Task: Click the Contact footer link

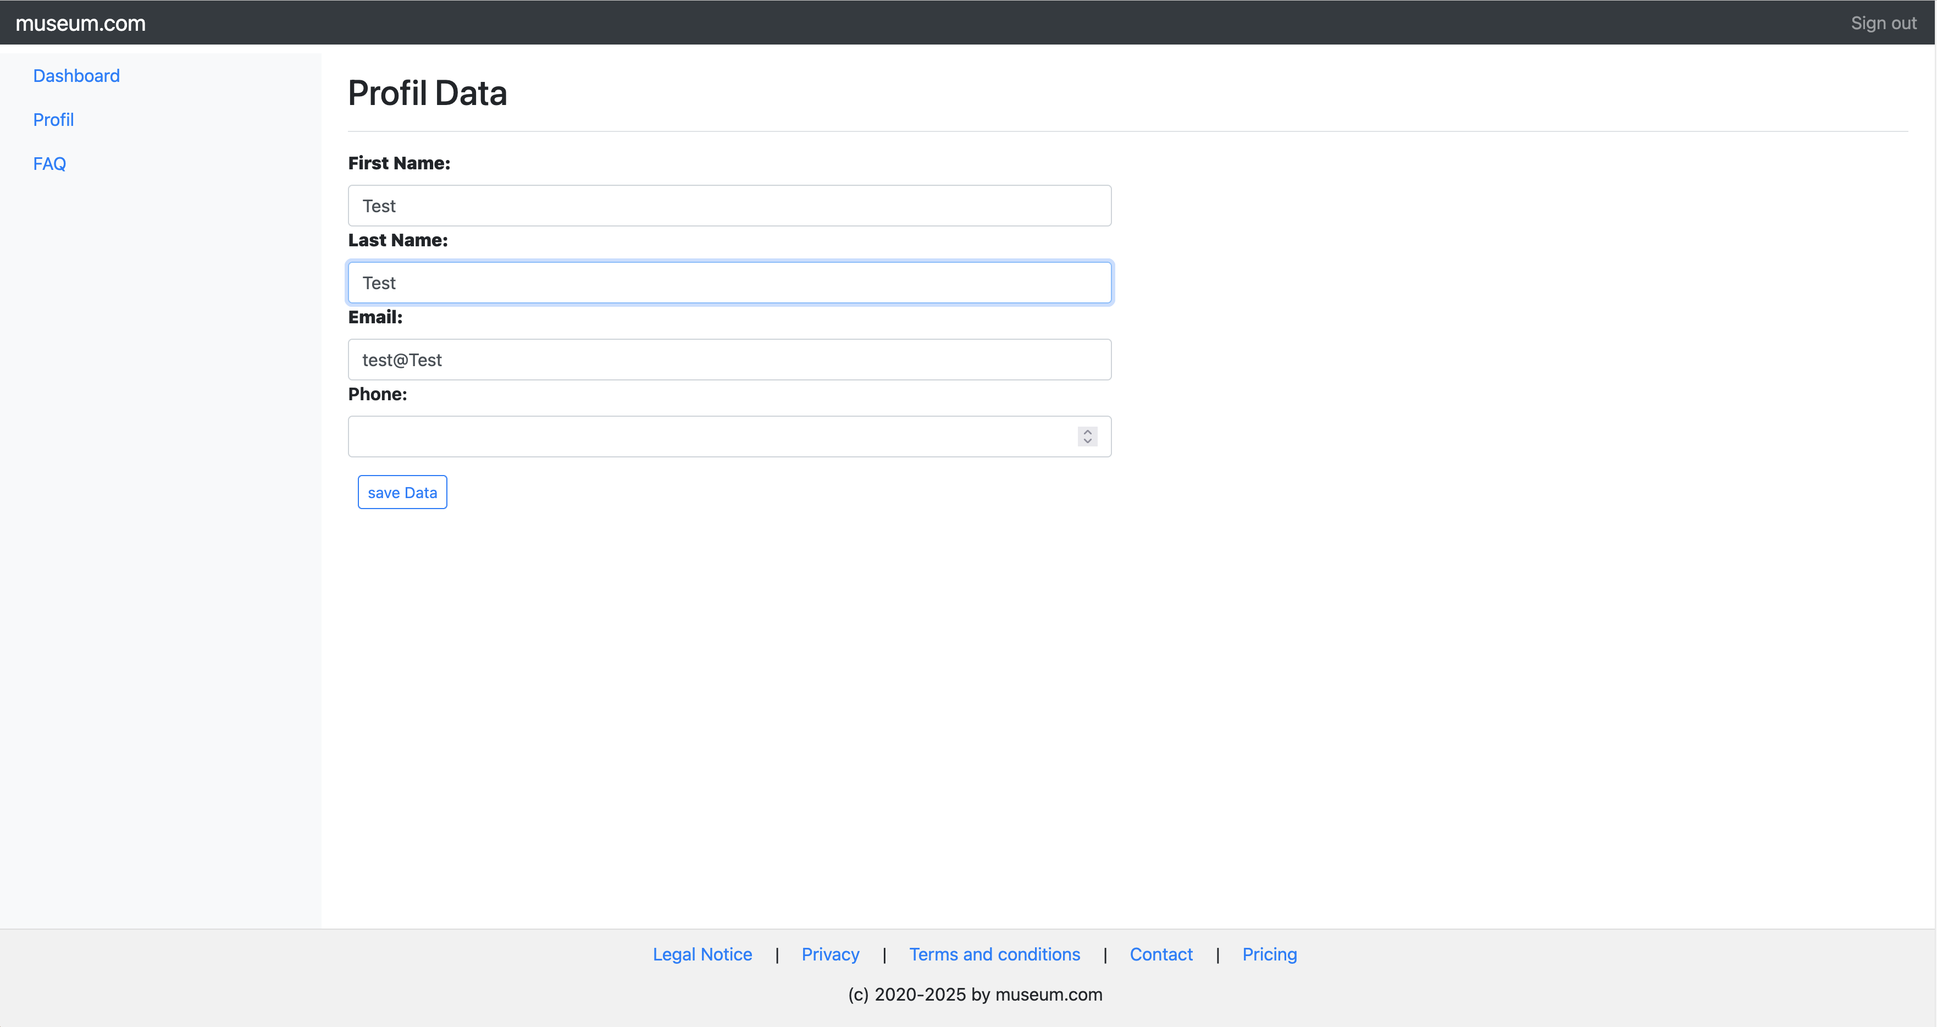Action: (1160, 954)
